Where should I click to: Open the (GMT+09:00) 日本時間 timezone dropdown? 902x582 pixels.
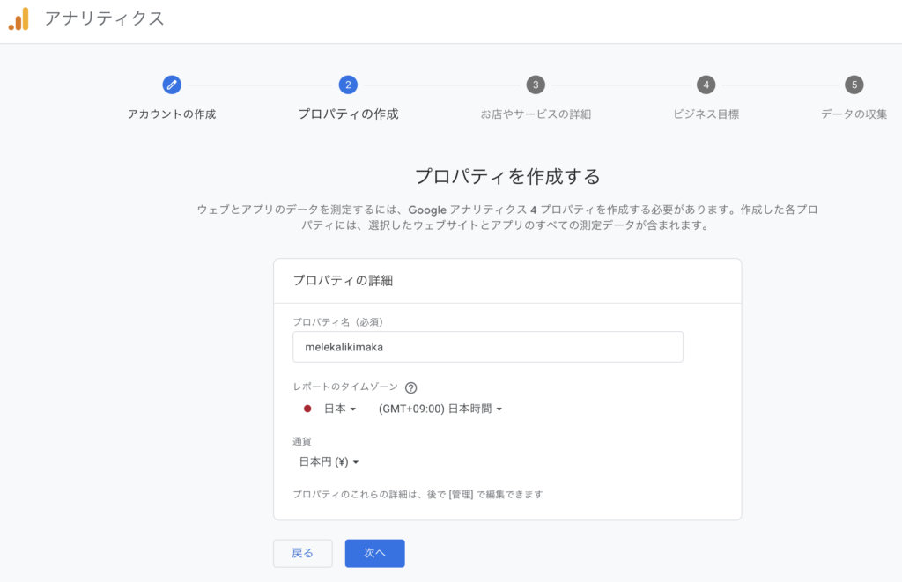pos(440,409)
